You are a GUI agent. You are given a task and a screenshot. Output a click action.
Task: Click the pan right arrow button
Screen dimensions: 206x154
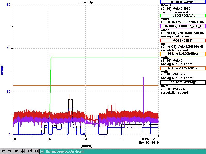[x=10, y=151]
